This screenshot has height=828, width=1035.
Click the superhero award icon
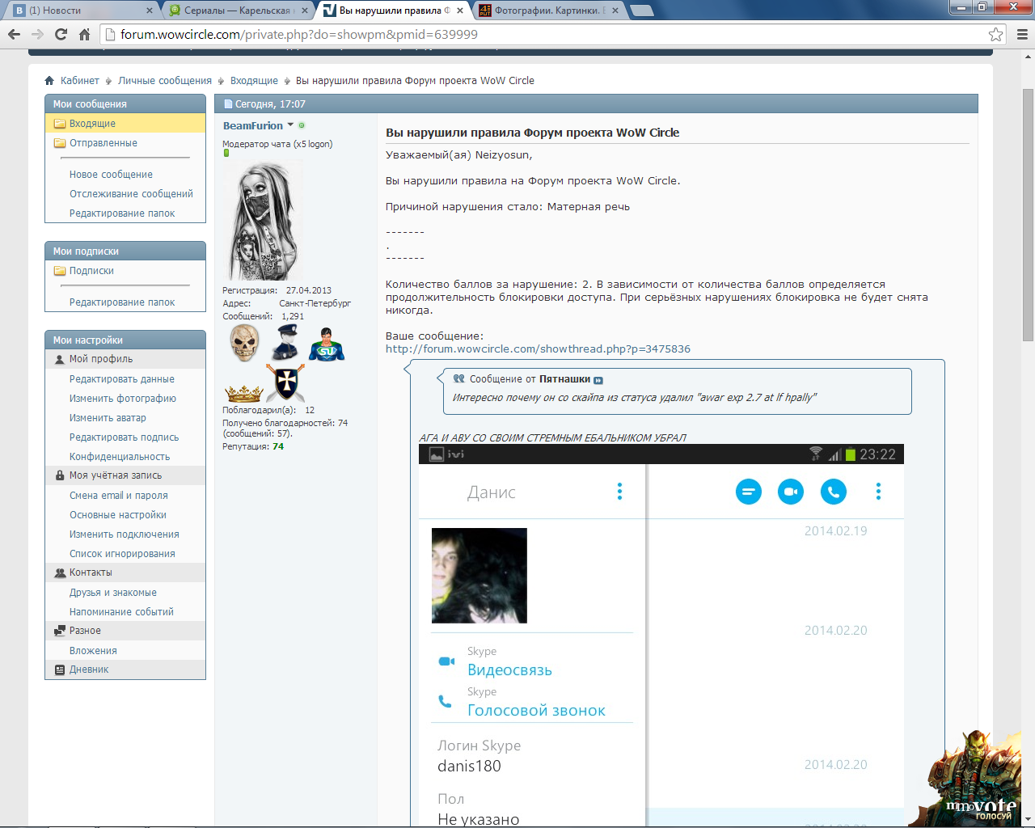pyautogui.click(x=327, y=344)
